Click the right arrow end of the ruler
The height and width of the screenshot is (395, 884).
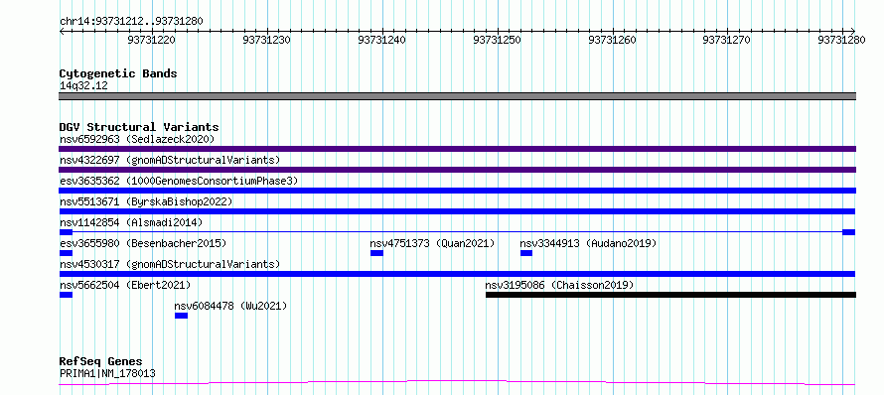pyautogui.click(x=853, y=31)
